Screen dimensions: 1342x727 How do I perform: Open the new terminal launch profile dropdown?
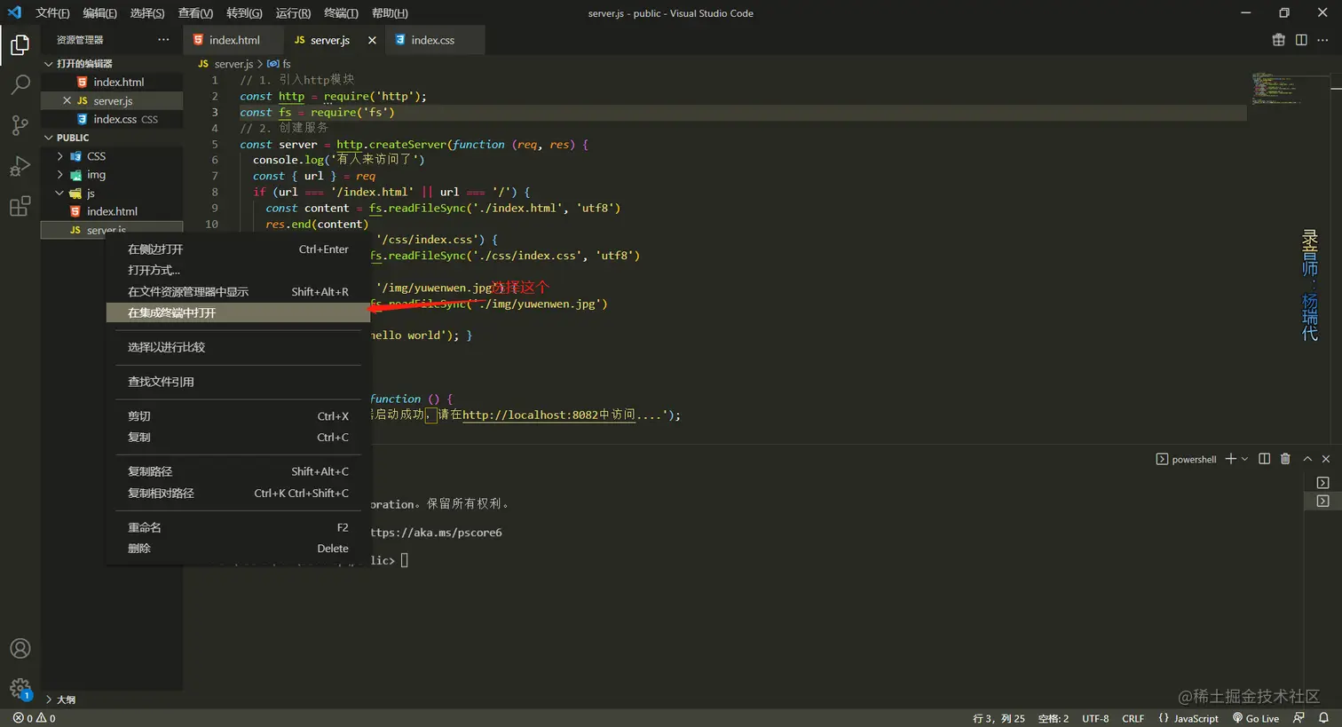pyautogui.click(x=1244, y=459)
